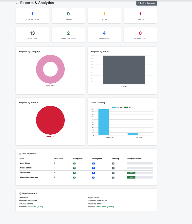The image size is (192, 224).
Task: Click the Projects by Status heading
Action: click(x=100, y=51)
